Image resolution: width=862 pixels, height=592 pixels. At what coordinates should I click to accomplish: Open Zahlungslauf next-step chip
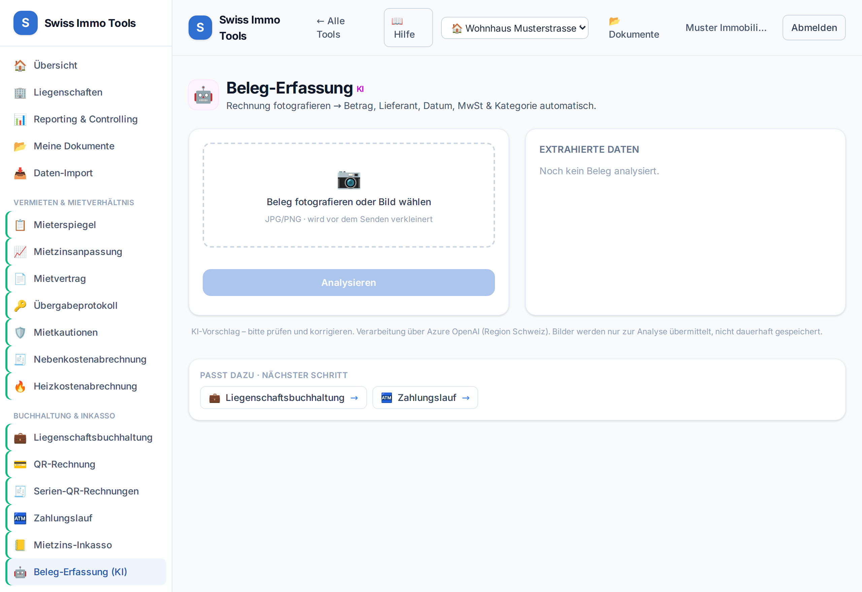click(x=425, y=398)
